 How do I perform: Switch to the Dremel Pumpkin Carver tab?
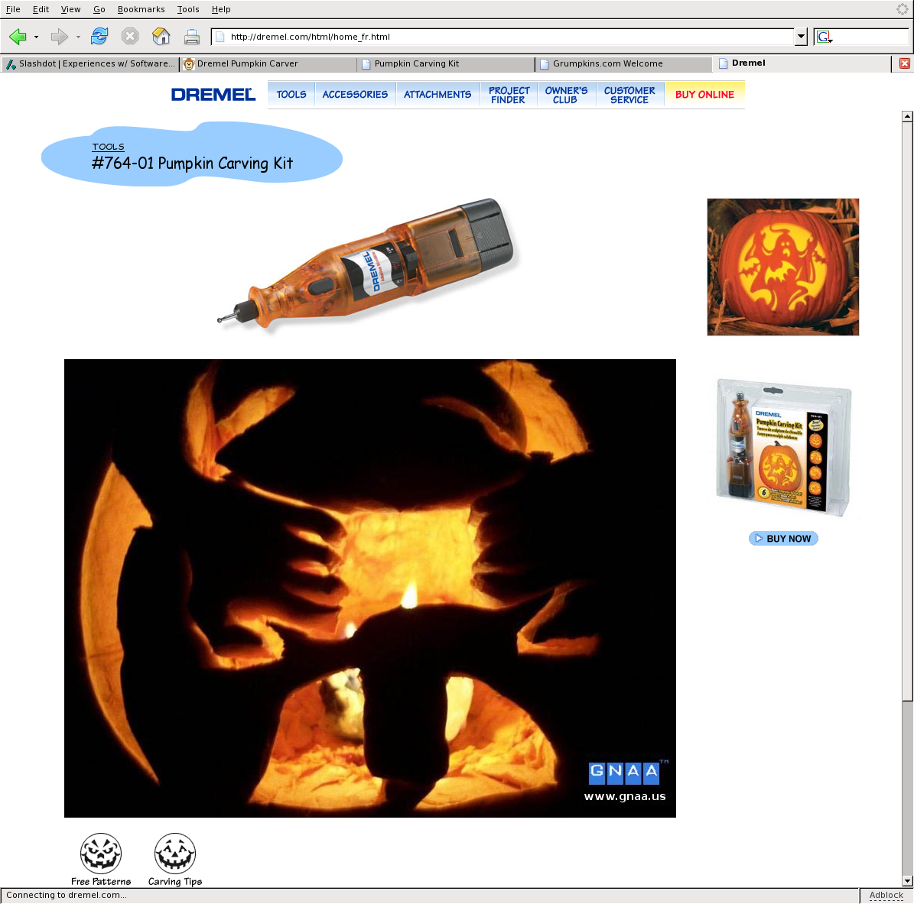[x=268, y=63]
